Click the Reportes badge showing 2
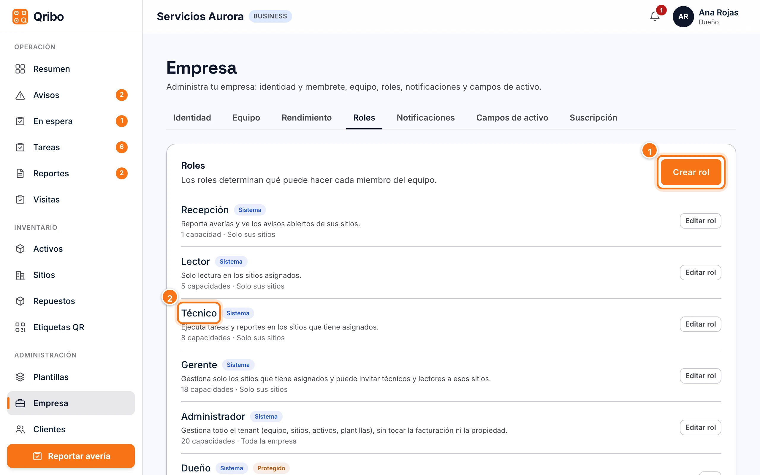Viewport: 760px width, 475px height. point(121,173)
